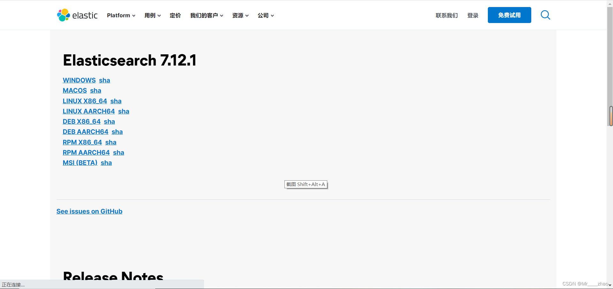
Task: Open the 资源 resources dropdown
Action: [x=240, y=15]
